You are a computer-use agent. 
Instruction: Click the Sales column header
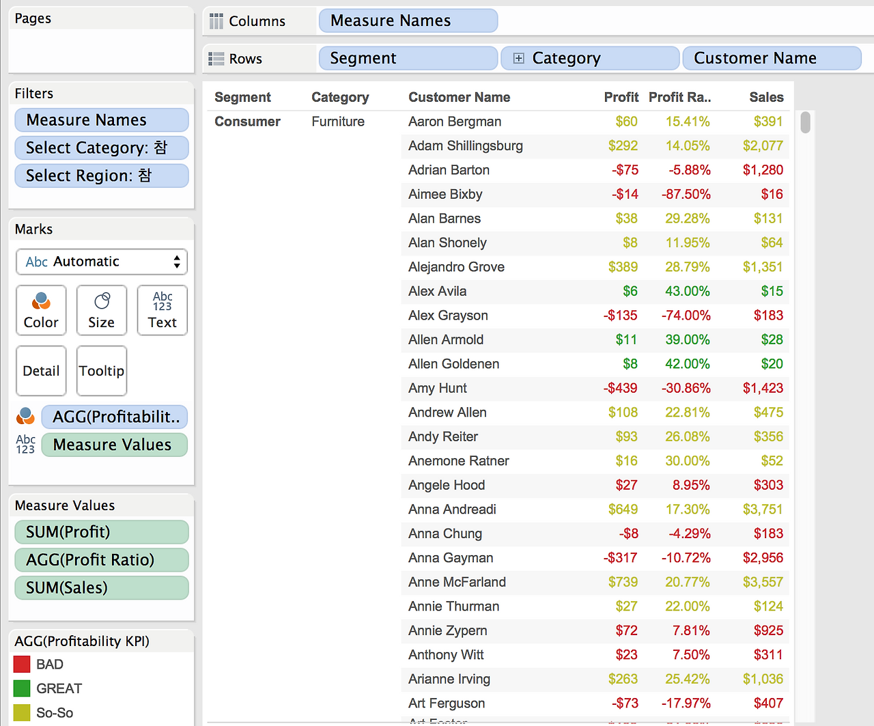(766, 97)
